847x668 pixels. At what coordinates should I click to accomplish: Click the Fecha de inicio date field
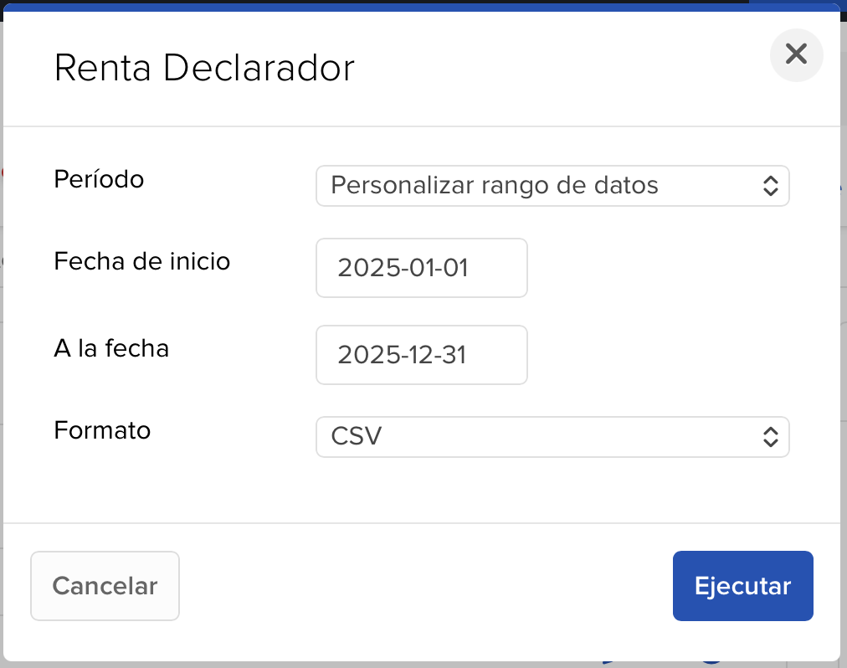(421, 268)
